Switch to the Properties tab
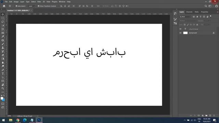219x123 pixels. click(x=205, y=12)
